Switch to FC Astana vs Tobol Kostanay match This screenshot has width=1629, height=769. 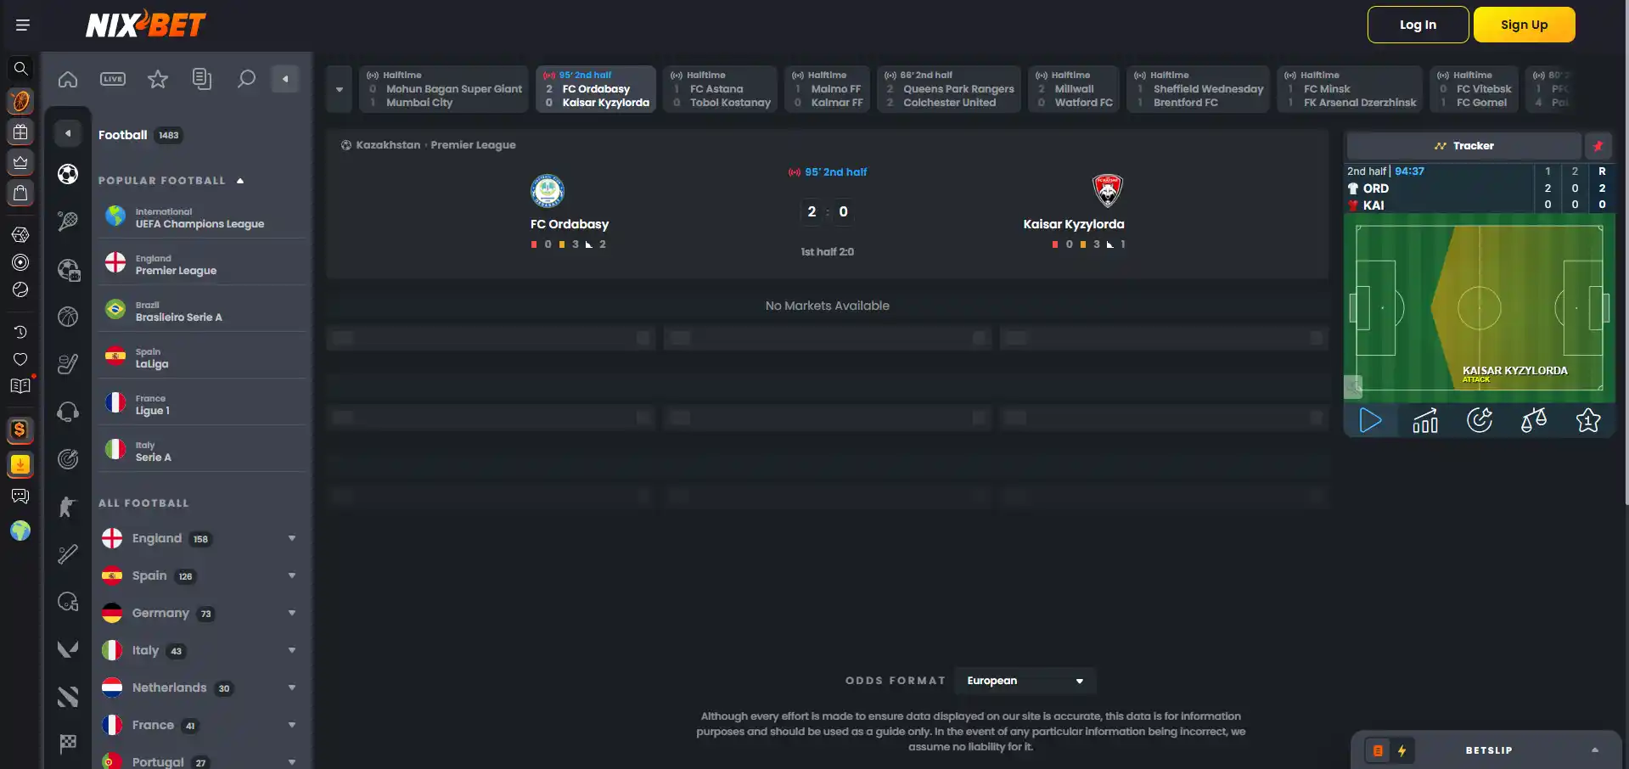tap(721, 89)
